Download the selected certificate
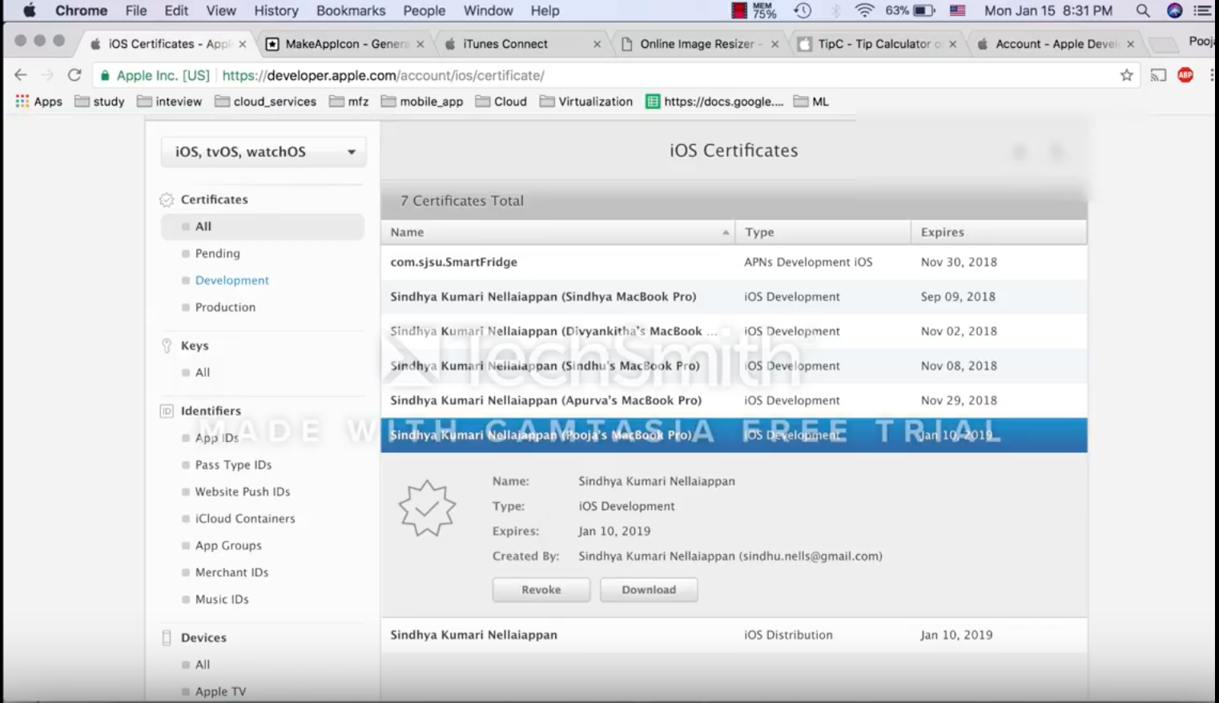This screenshot has height=703, width=1219. (x=649, y=590)
